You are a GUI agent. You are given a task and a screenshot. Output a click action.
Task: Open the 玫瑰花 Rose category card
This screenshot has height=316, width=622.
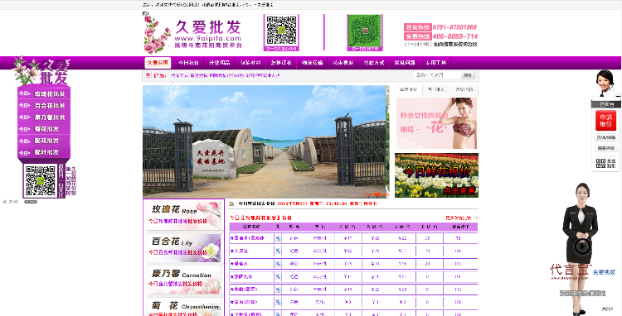[x=184, y=215]
